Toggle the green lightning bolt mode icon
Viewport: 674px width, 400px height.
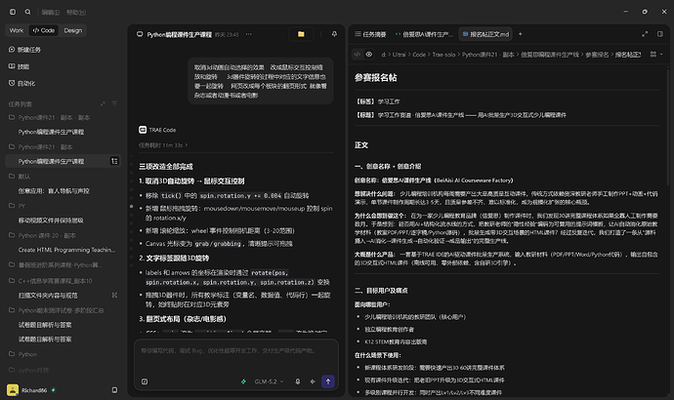click(x=243, y=381)
